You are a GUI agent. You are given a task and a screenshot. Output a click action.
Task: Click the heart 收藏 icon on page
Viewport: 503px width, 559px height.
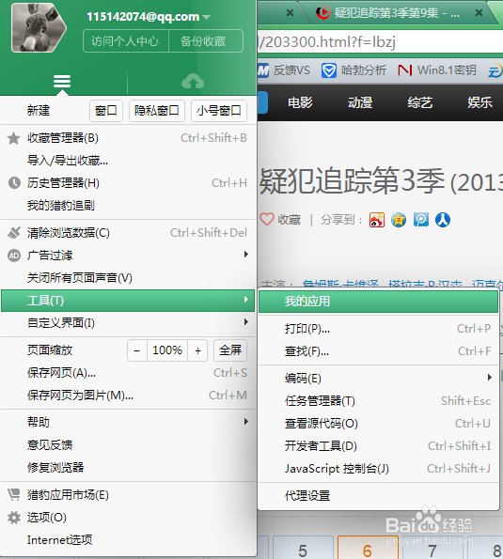coord(267,219)
